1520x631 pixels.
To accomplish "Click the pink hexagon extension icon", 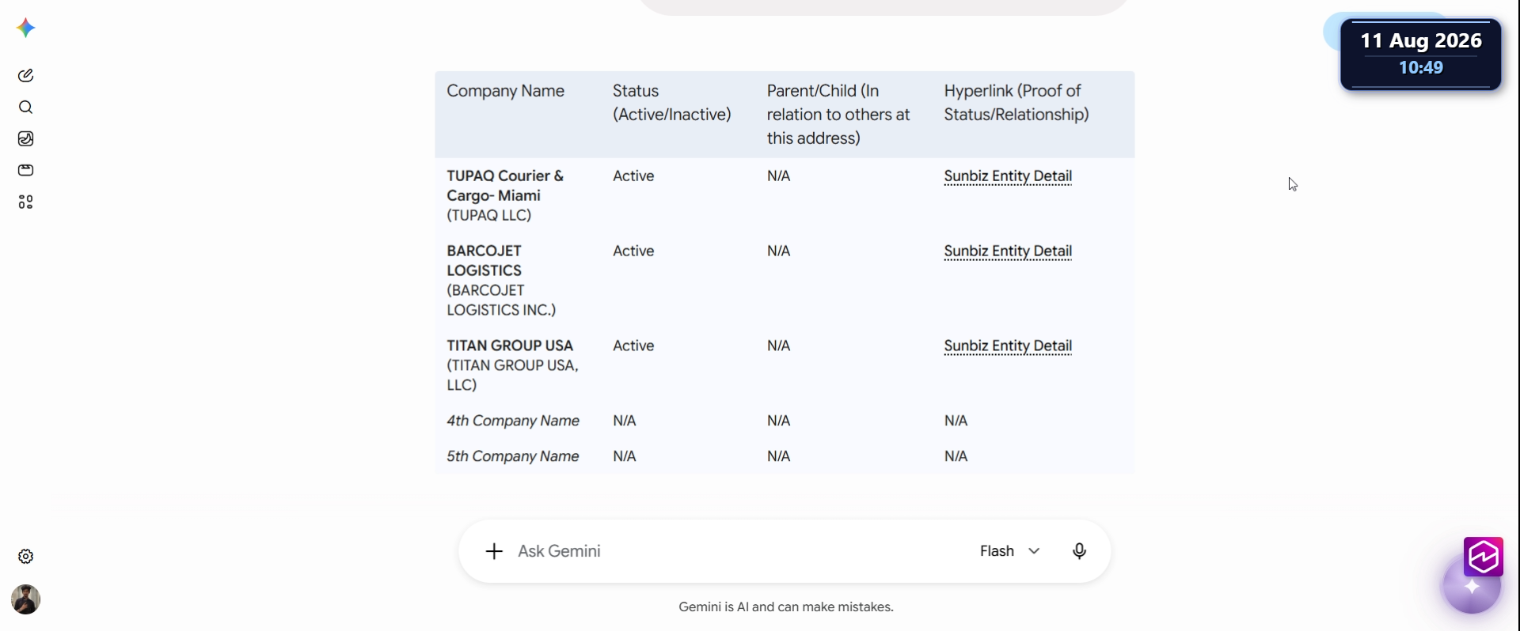I will 1483,557.
